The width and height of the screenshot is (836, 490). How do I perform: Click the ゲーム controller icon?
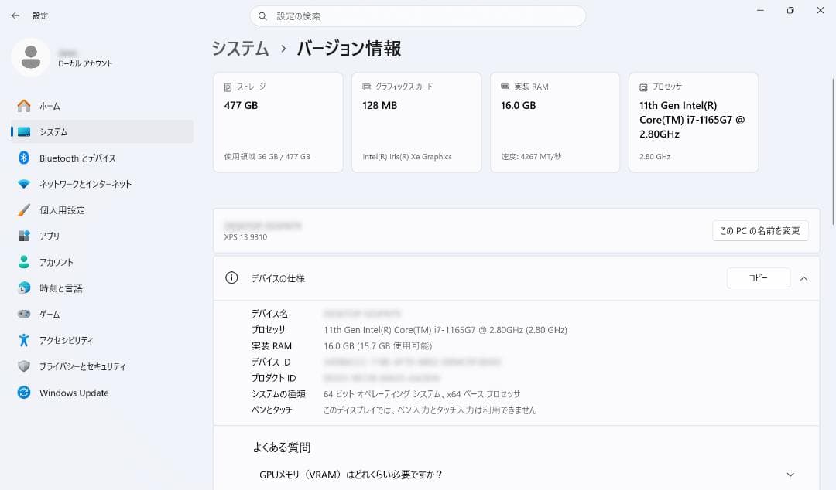coord(24,314)
